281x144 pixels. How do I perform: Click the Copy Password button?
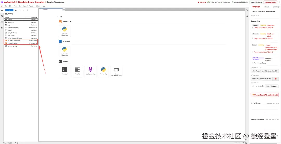pos(272,86)
